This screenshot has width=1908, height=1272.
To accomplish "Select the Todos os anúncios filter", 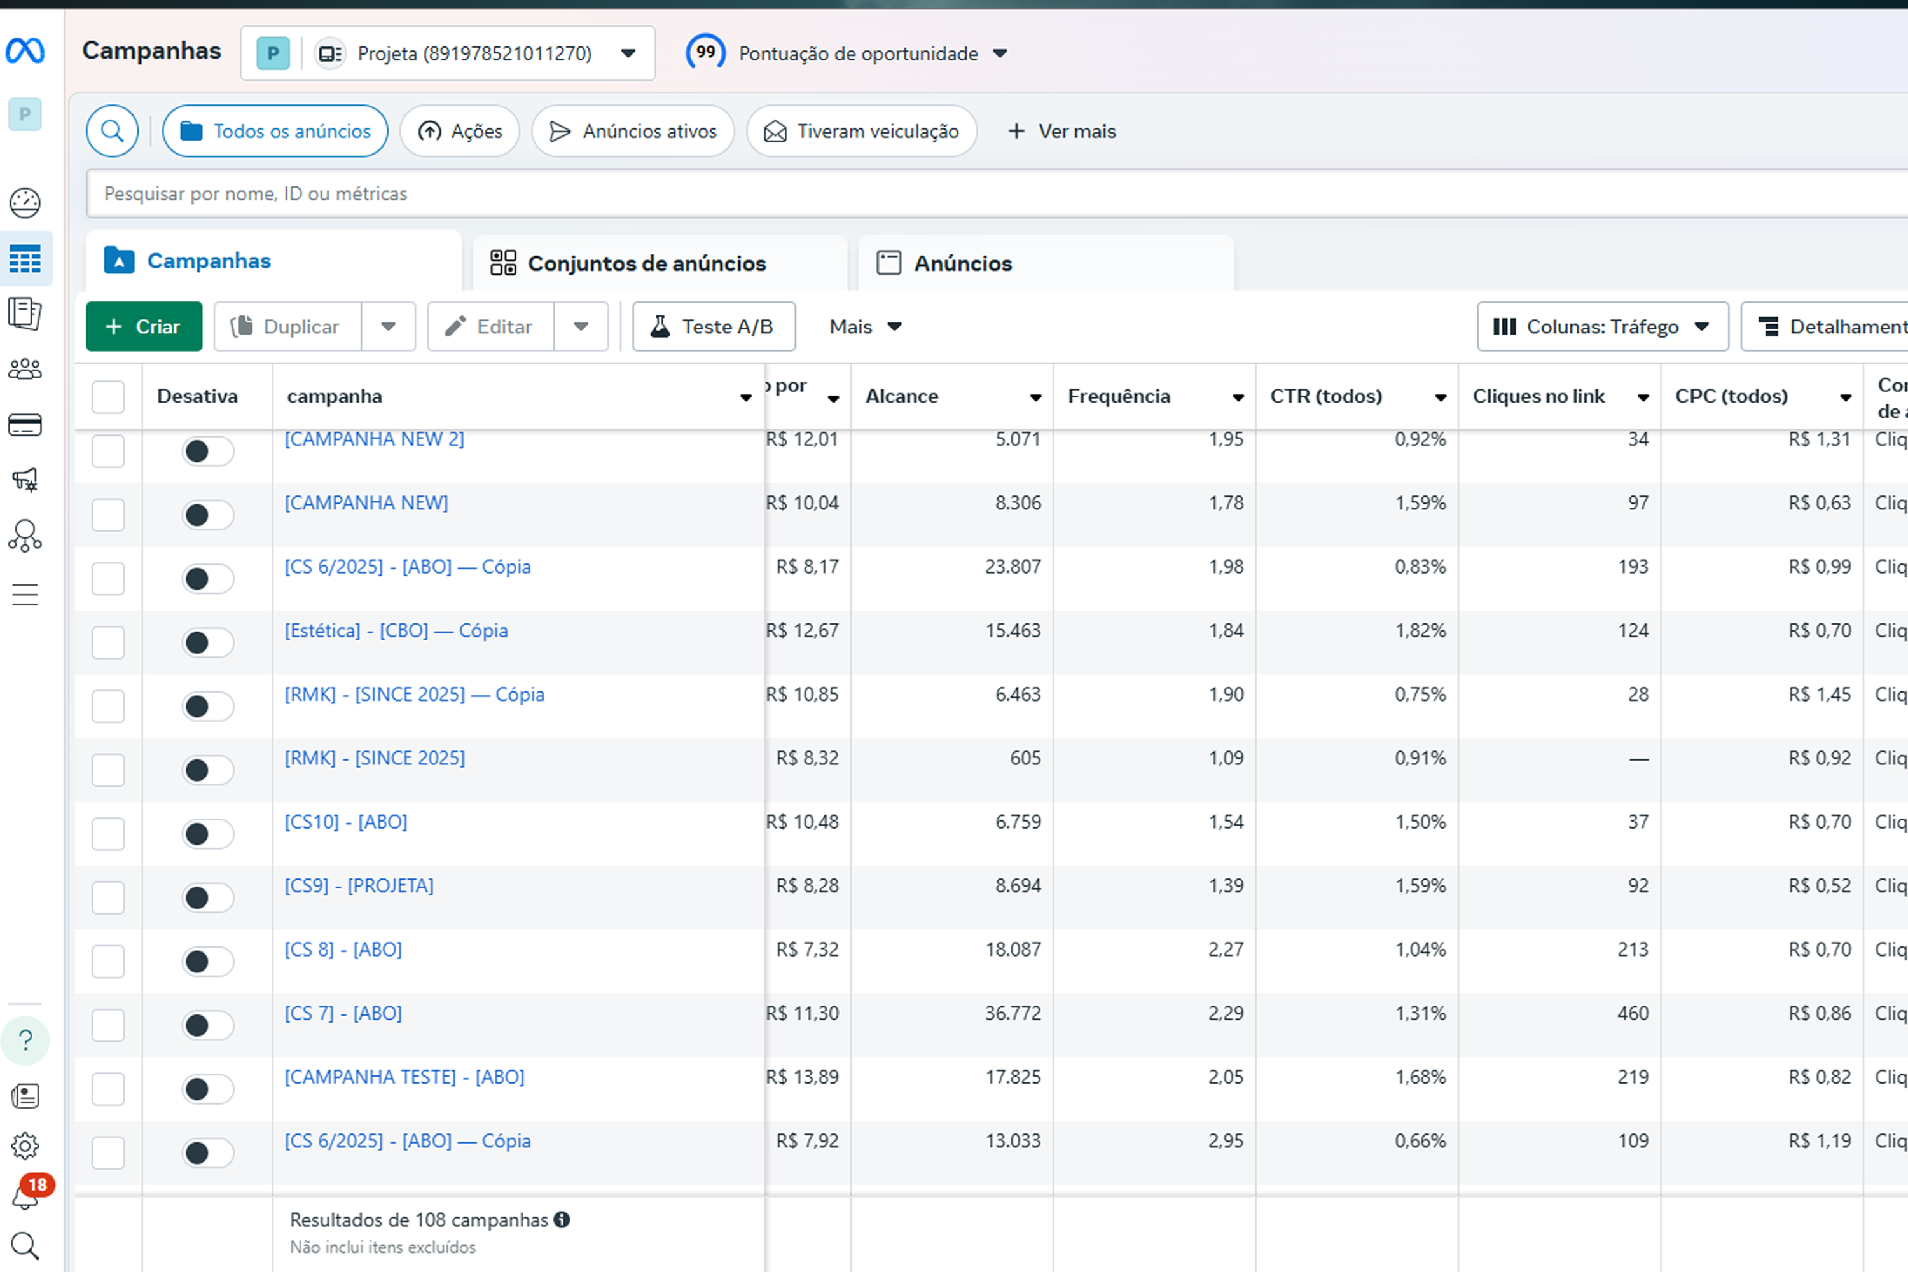I will click(x=275, y=132).
